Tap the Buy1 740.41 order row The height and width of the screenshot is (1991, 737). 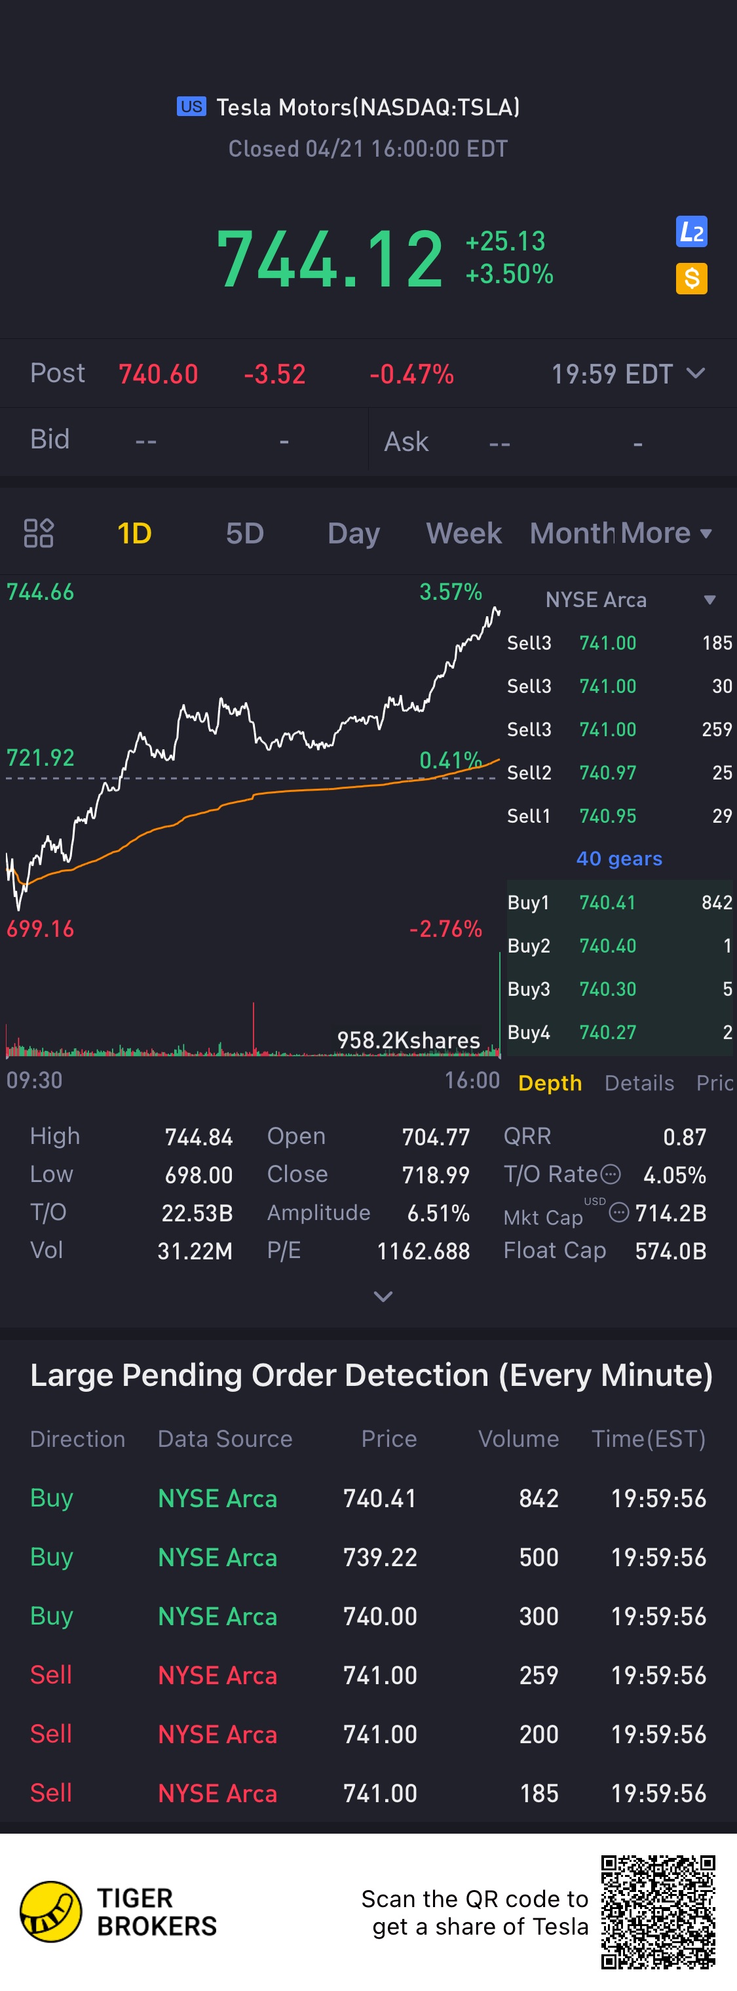click(x=619, y=902)
